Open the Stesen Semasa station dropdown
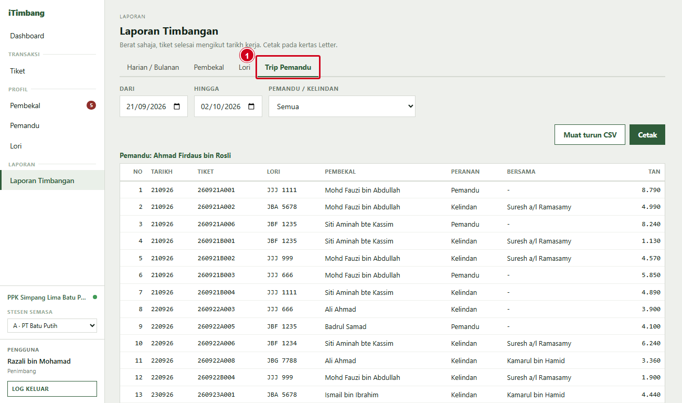Image resolution: width=682 pixels, height=403 pixels. click(x=52, y=326)
